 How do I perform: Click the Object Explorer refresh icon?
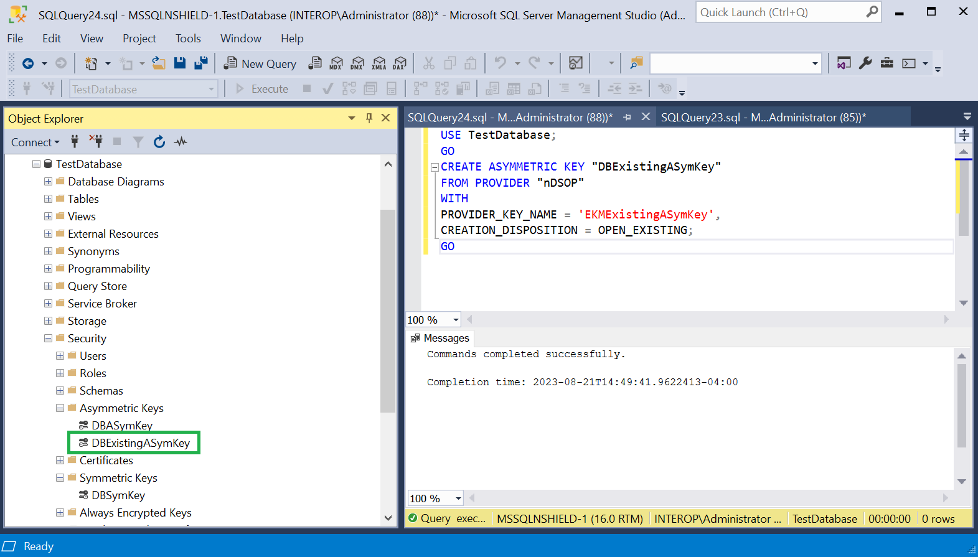(159, 142)
